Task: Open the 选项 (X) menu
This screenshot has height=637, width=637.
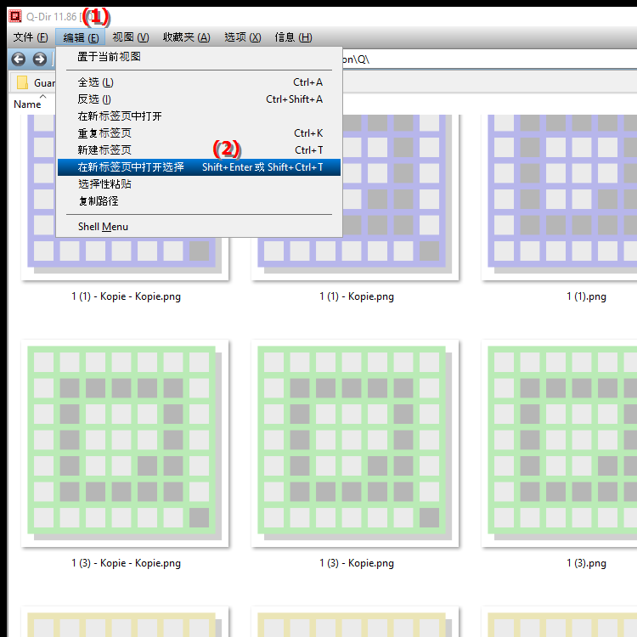Action: coord(242,37)
